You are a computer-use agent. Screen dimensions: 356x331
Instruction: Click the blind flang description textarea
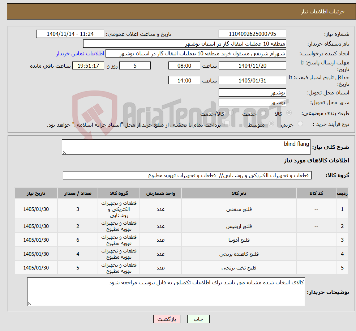pos(186,147)
